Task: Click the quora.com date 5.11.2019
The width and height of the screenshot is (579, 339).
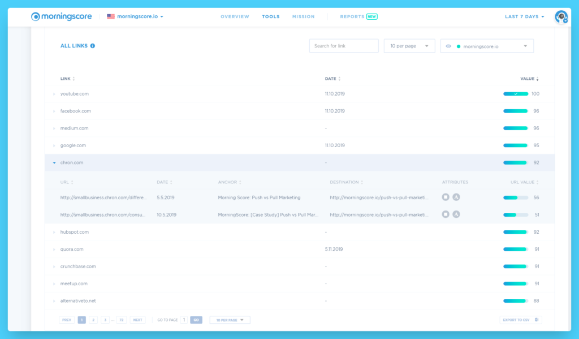Action: 334,249
